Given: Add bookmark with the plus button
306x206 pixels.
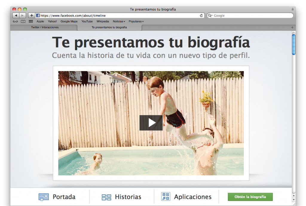Looking at the screenshot, I should tap(31, 16).
